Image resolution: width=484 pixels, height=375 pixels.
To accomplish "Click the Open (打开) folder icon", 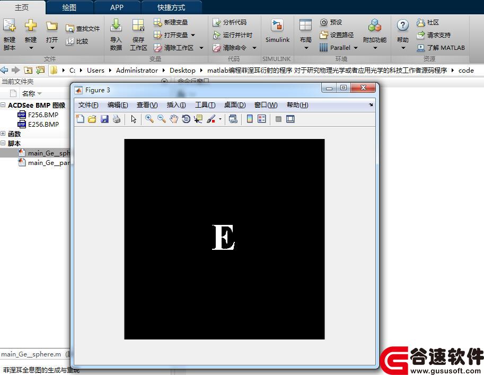I will (x=51, y=26).
